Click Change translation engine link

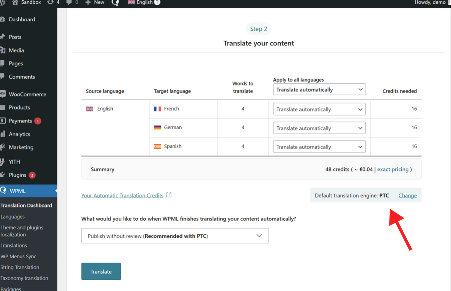408,195
